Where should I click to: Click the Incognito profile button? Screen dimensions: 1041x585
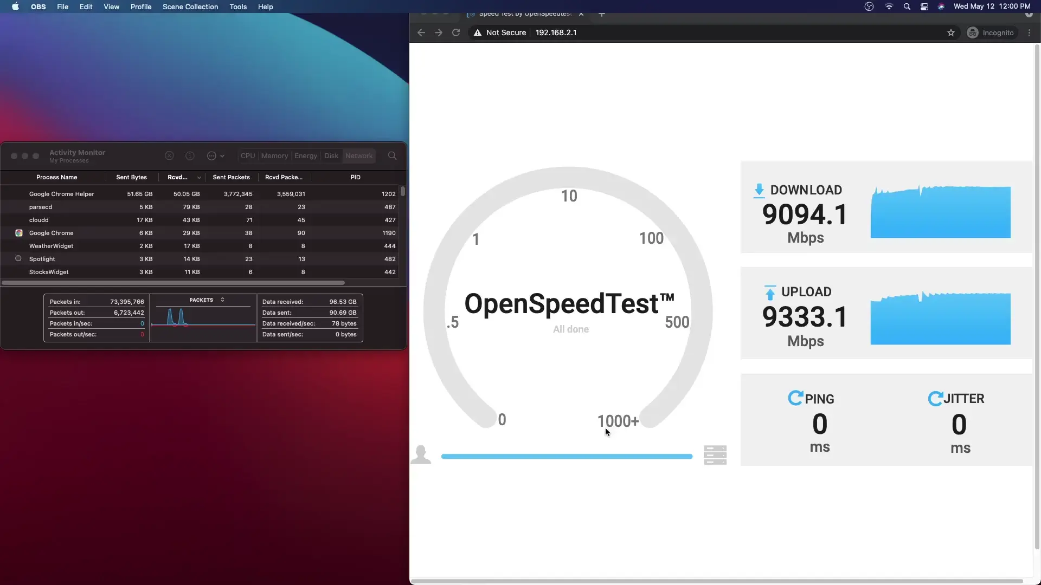991,32
